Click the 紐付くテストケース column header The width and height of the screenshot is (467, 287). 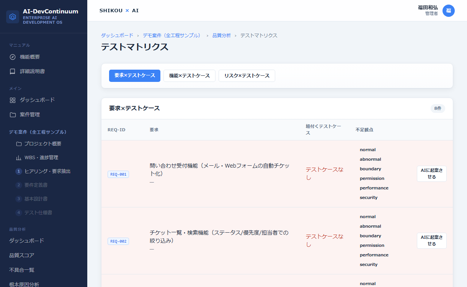pyautogui.click(x=323, y=130)
